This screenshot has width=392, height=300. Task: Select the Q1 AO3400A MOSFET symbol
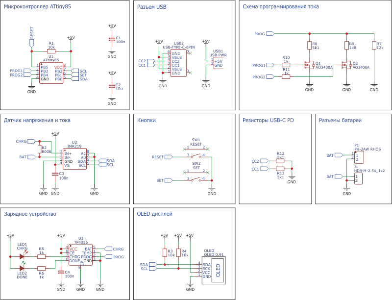[x=309, y=65]
